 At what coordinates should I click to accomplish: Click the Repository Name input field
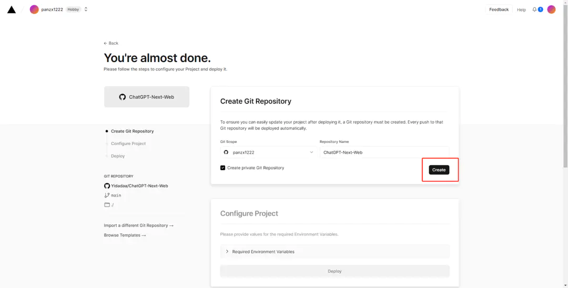click(x=384, y=152)
